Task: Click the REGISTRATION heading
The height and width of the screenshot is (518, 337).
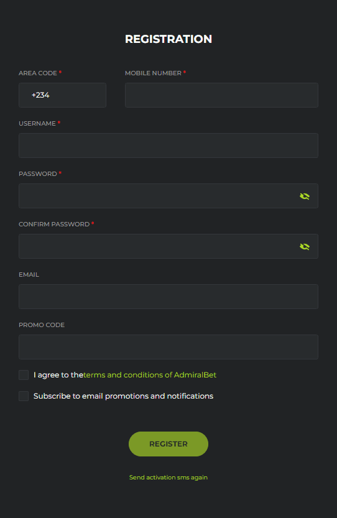Action: pyautogui.click(x=168, y=39)
